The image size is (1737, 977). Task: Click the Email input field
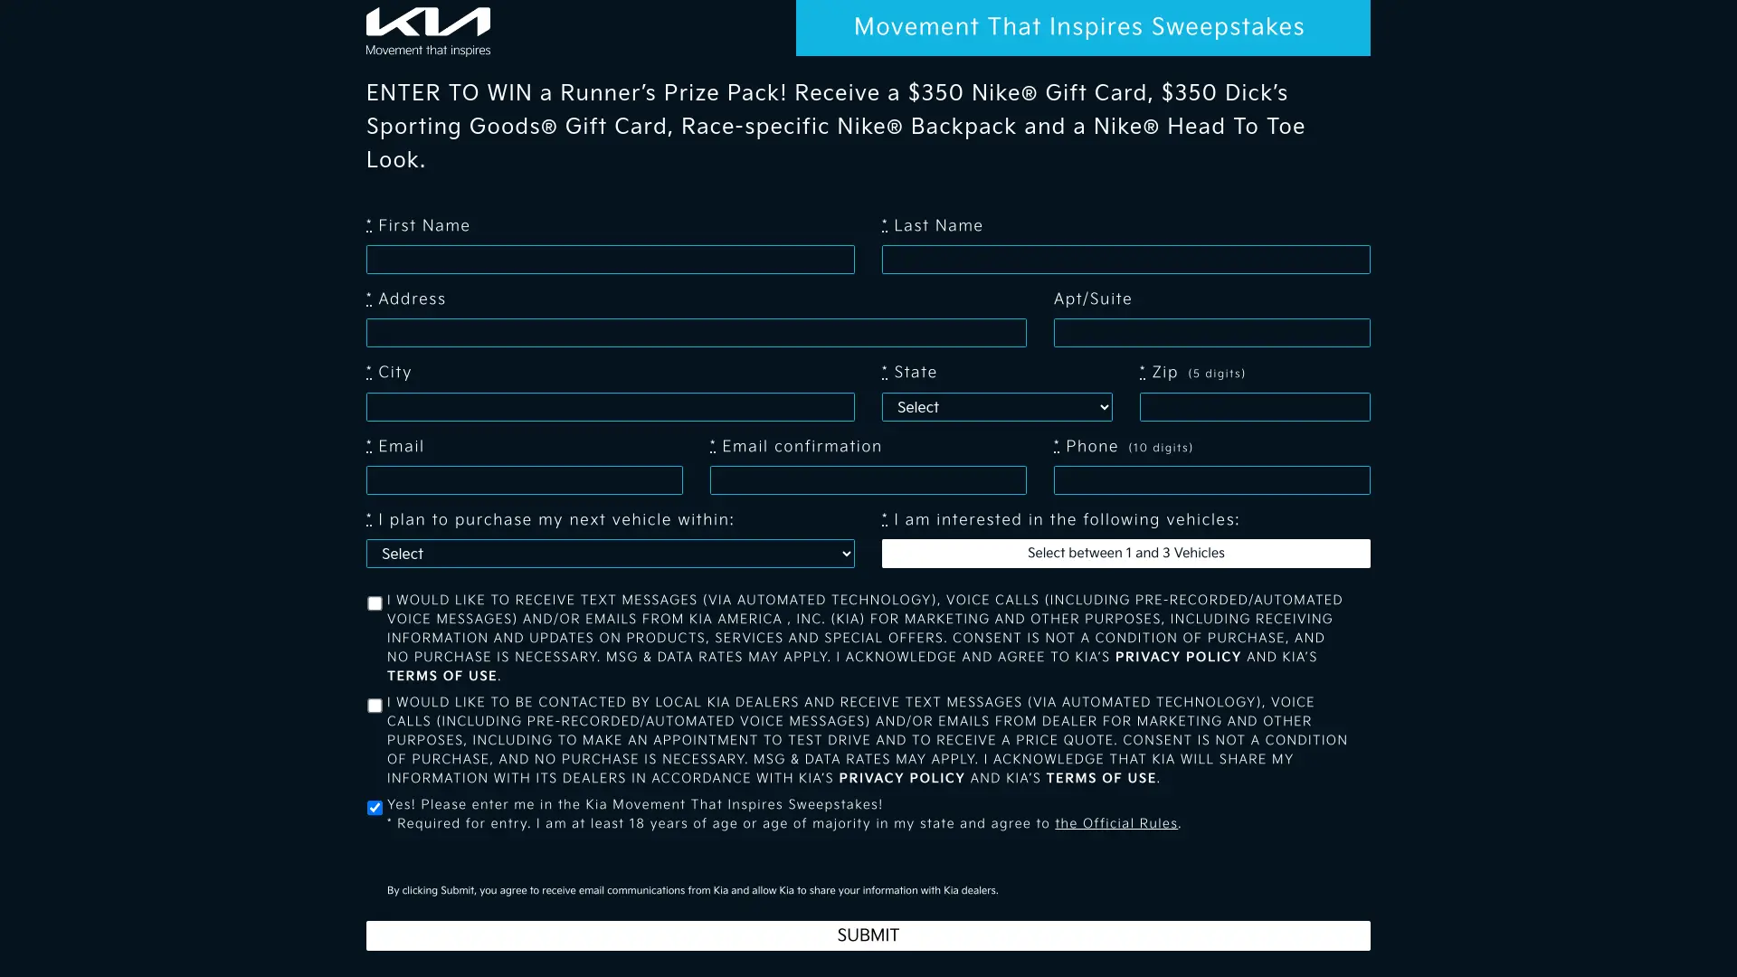pyautogui.click(x=524, y=480)
